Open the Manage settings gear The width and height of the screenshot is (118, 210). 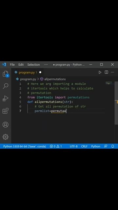coord(6,137)
